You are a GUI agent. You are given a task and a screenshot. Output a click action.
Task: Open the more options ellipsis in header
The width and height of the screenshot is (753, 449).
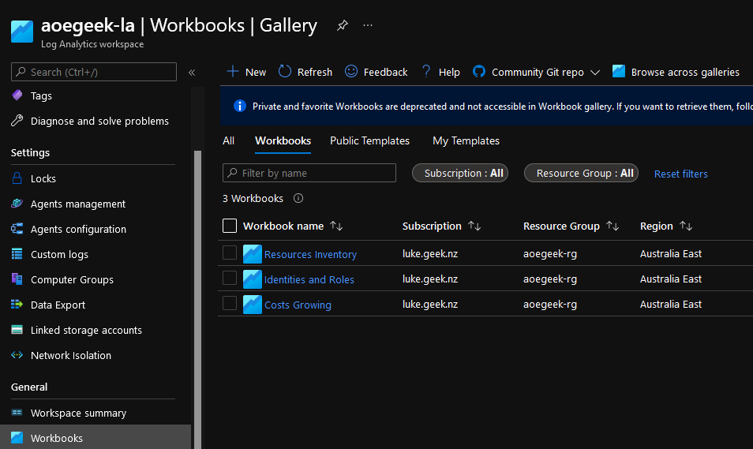coord(367,25)
